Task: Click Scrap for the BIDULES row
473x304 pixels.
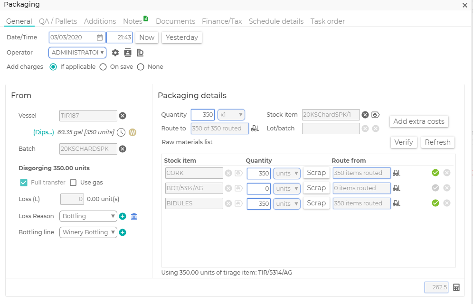Action: [316, 203]
